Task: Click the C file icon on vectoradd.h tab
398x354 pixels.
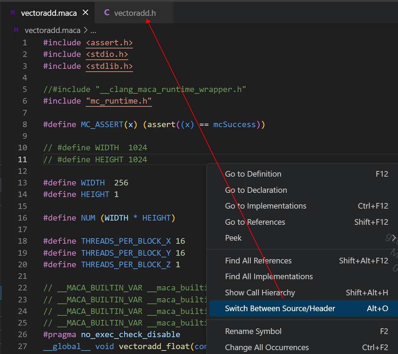Action: (107, 13)
